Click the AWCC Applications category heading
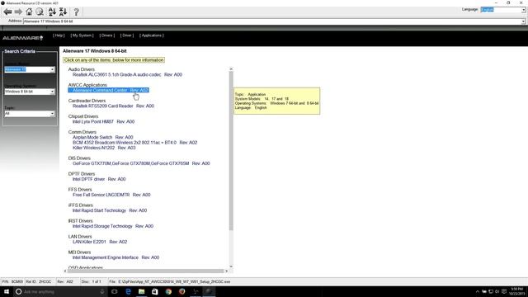Viewport: 528px width, 297px height. click(87, 85)
